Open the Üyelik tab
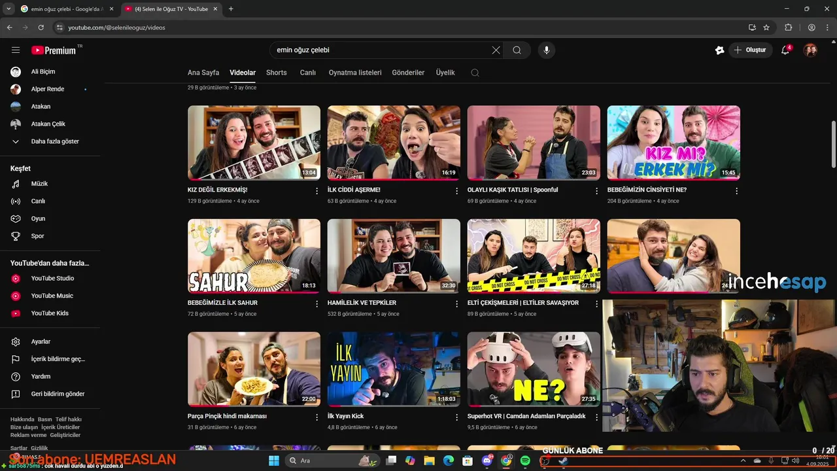The width and height of the screenshot is (837, 471). 445,73
